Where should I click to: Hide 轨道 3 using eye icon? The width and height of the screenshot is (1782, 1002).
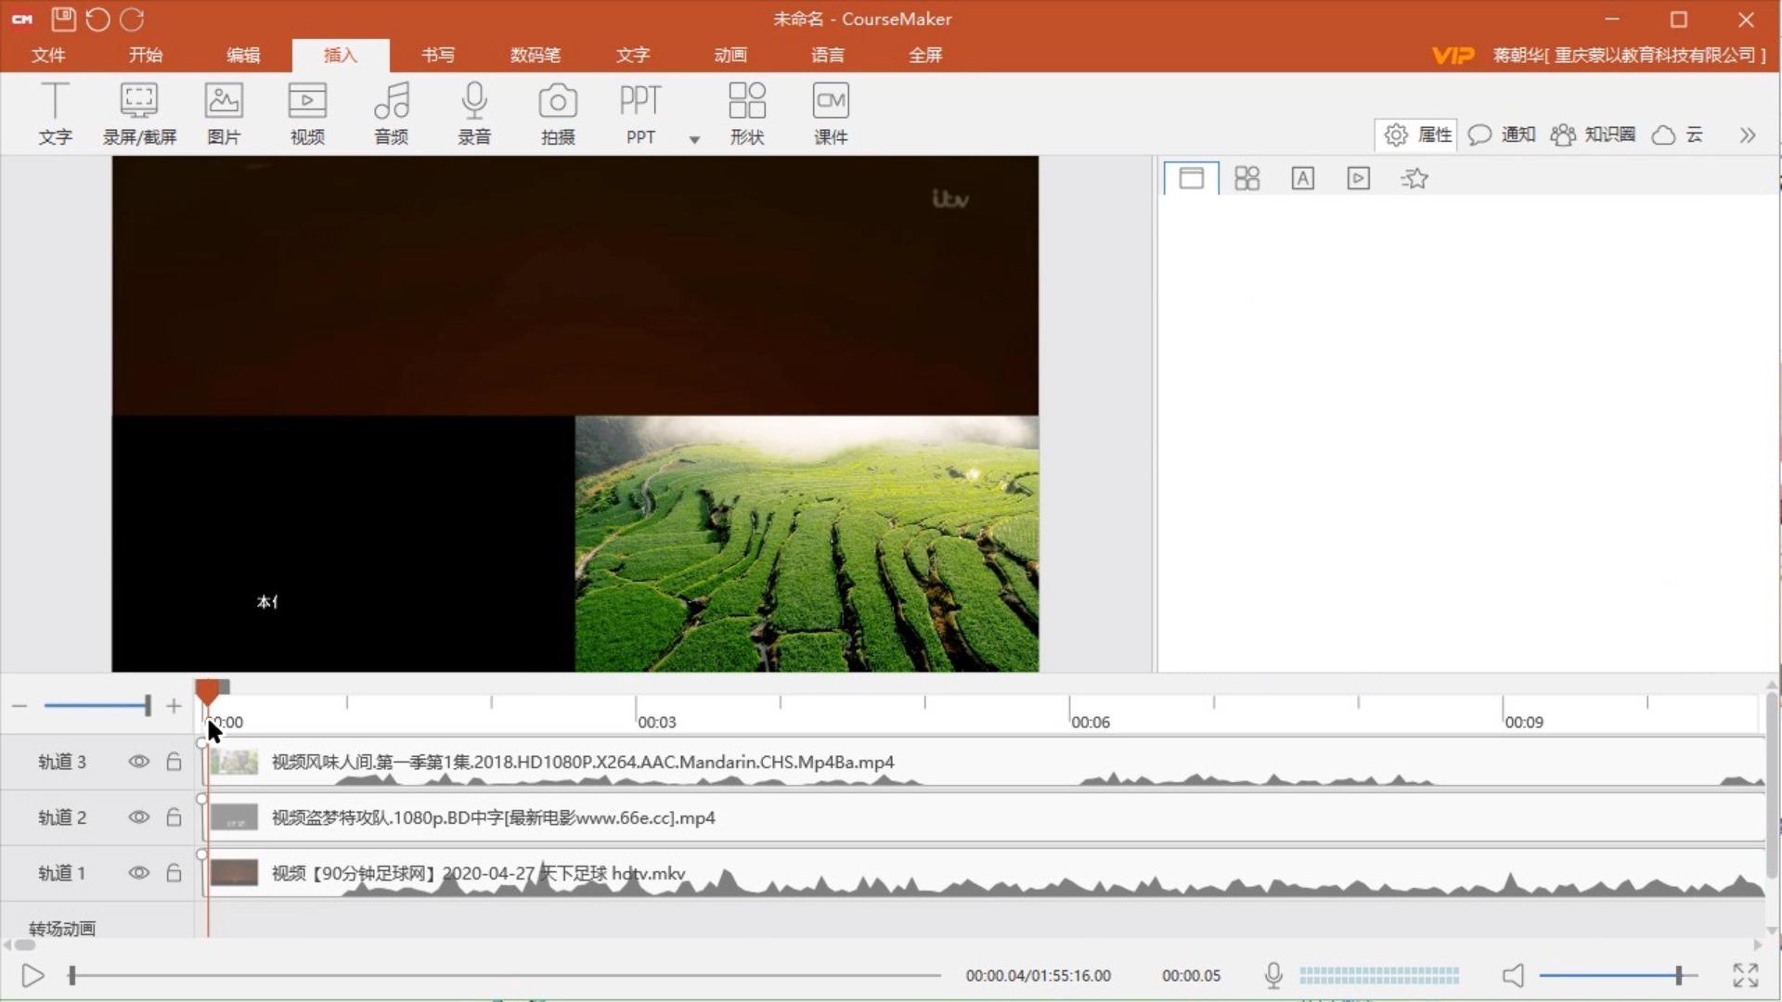click(138, 762)
